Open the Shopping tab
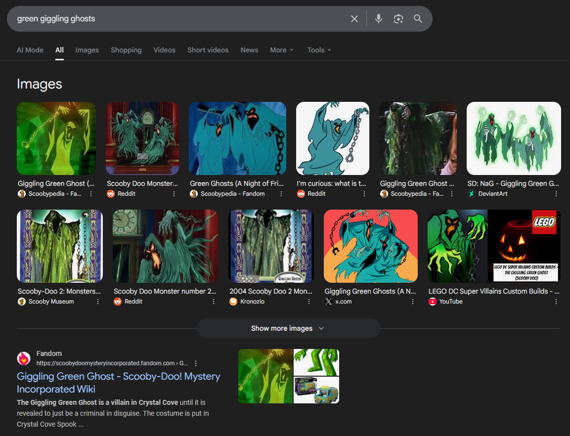The image size is (570, 436). (126, 50)
